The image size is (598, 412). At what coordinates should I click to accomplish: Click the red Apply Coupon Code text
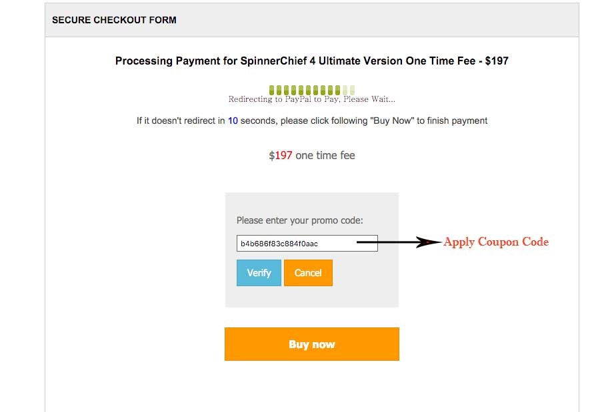[496, 242]
